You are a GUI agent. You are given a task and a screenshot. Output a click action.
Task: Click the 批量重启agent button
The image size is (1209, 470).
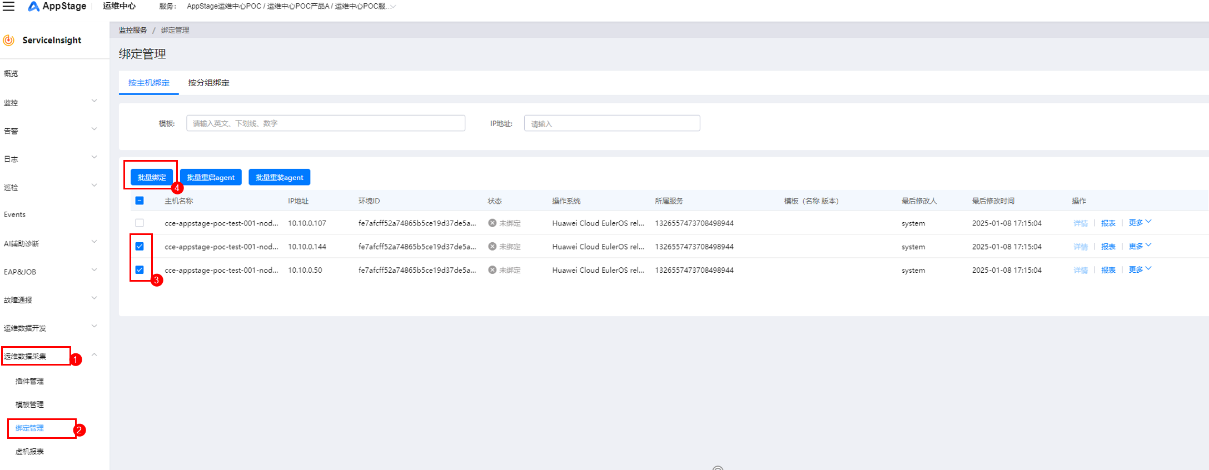[211, 177]
